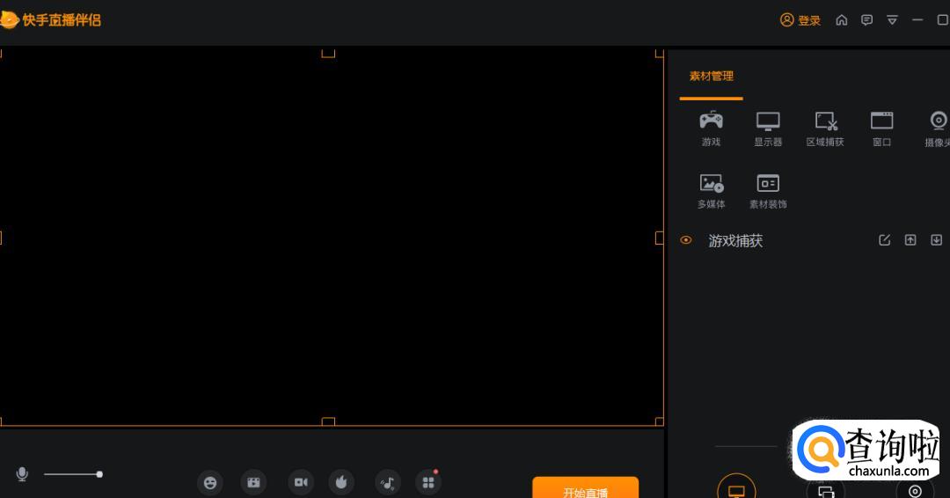
Task: Click the black preview canvas
Action: (332, 237)
